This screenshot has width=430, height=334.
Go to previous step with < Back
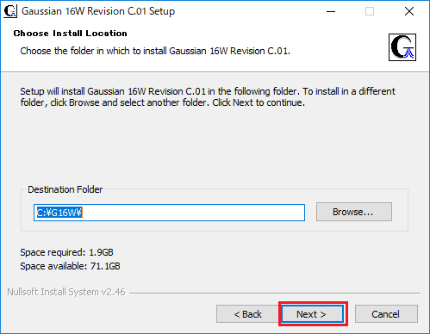[247, 314]
